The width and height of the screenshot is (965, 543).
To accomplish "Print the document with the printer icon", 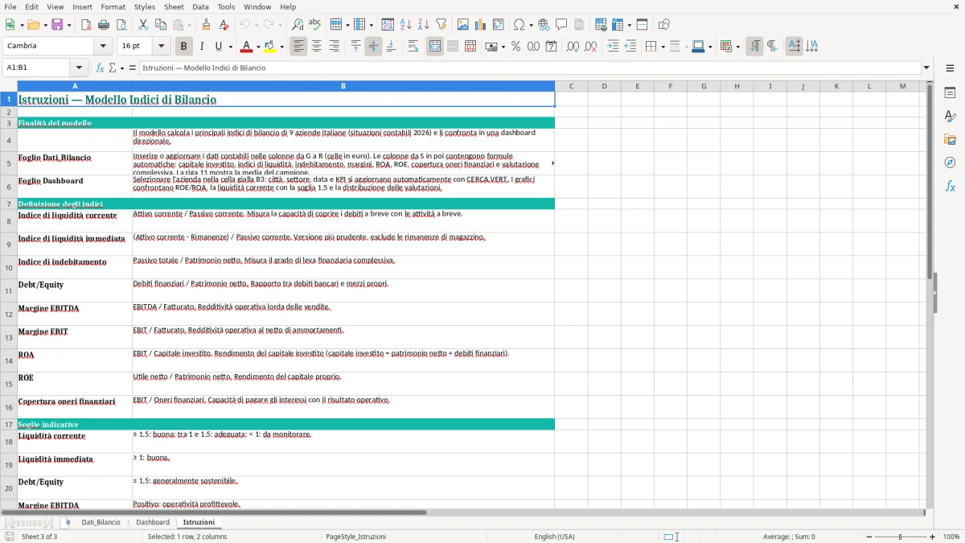I will (104, 25).
